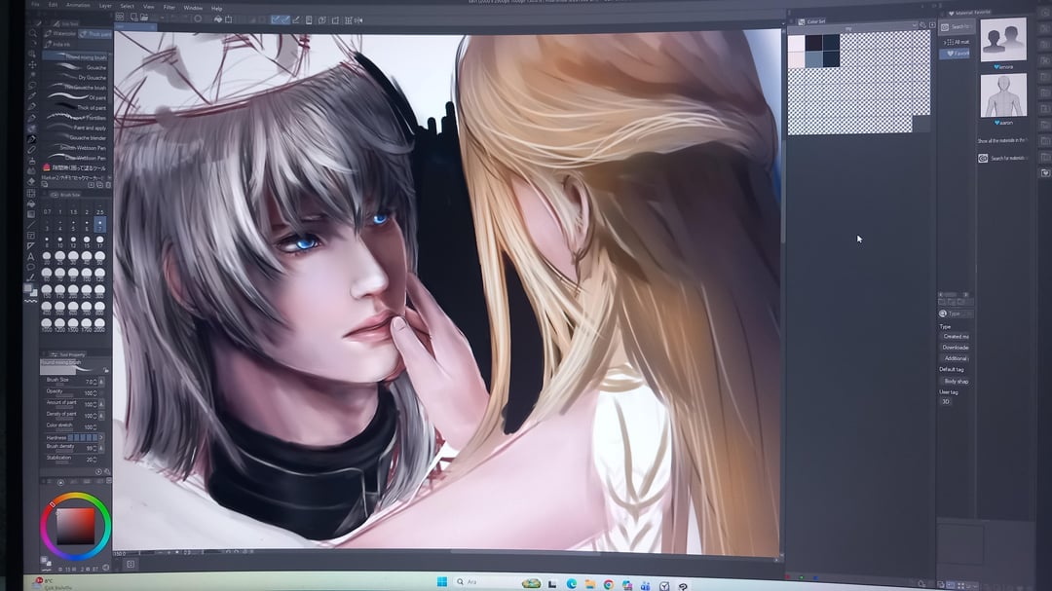Image resolution: width=1052 pixels, height=591 pixels.
Task: Open File Explorer from the taskbar
Action: (x=589, y=583)
